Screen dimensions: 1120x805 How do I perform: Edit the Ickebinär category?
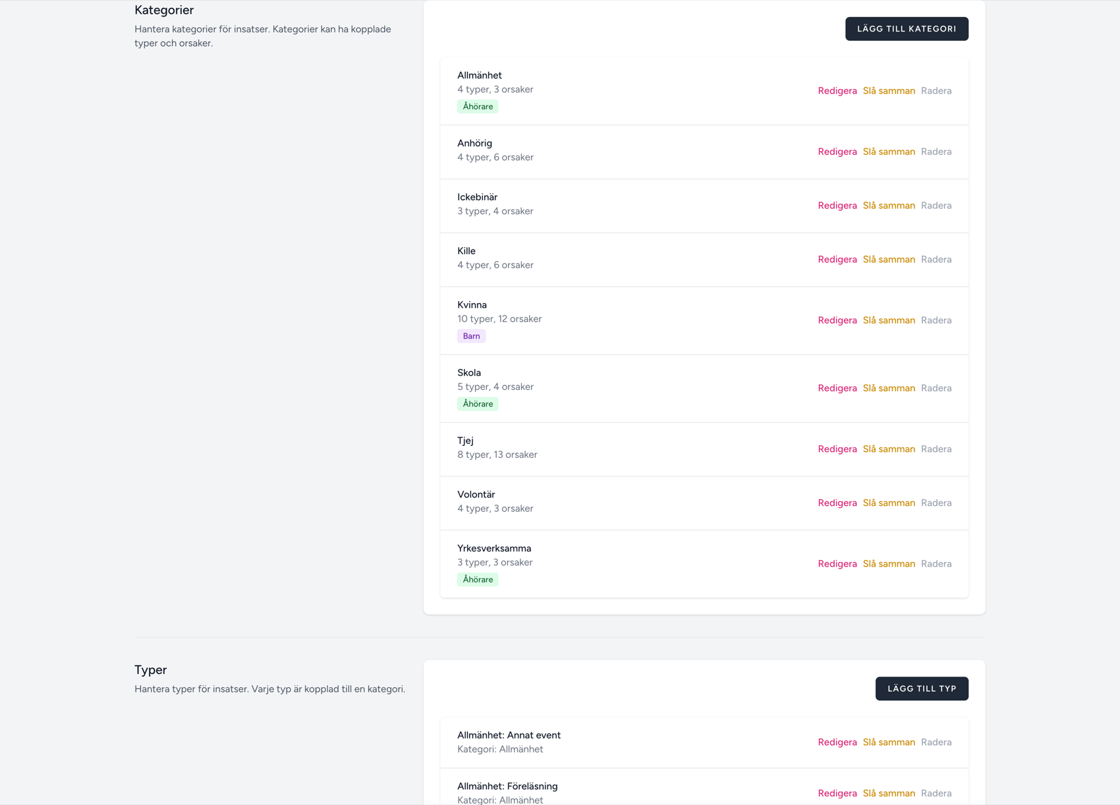(837, 206)
